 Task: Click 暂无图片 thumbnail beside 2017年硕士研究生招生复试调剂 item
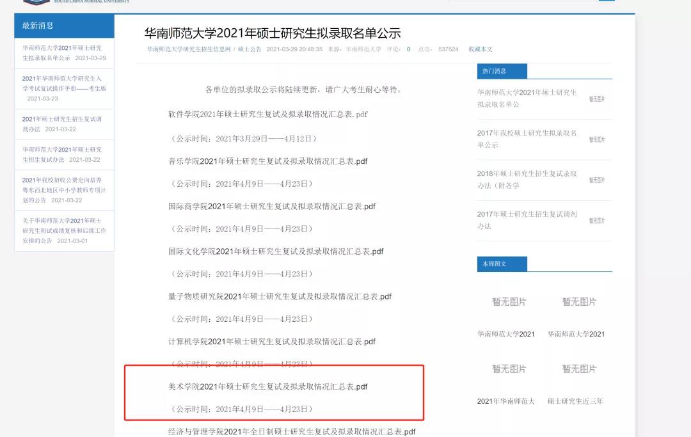[597, 221]
